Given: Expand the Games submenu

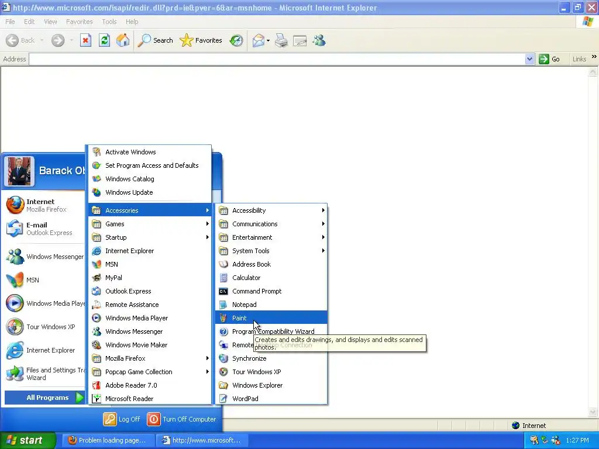Looking at the screenshot, I should [x=150, y=224].
